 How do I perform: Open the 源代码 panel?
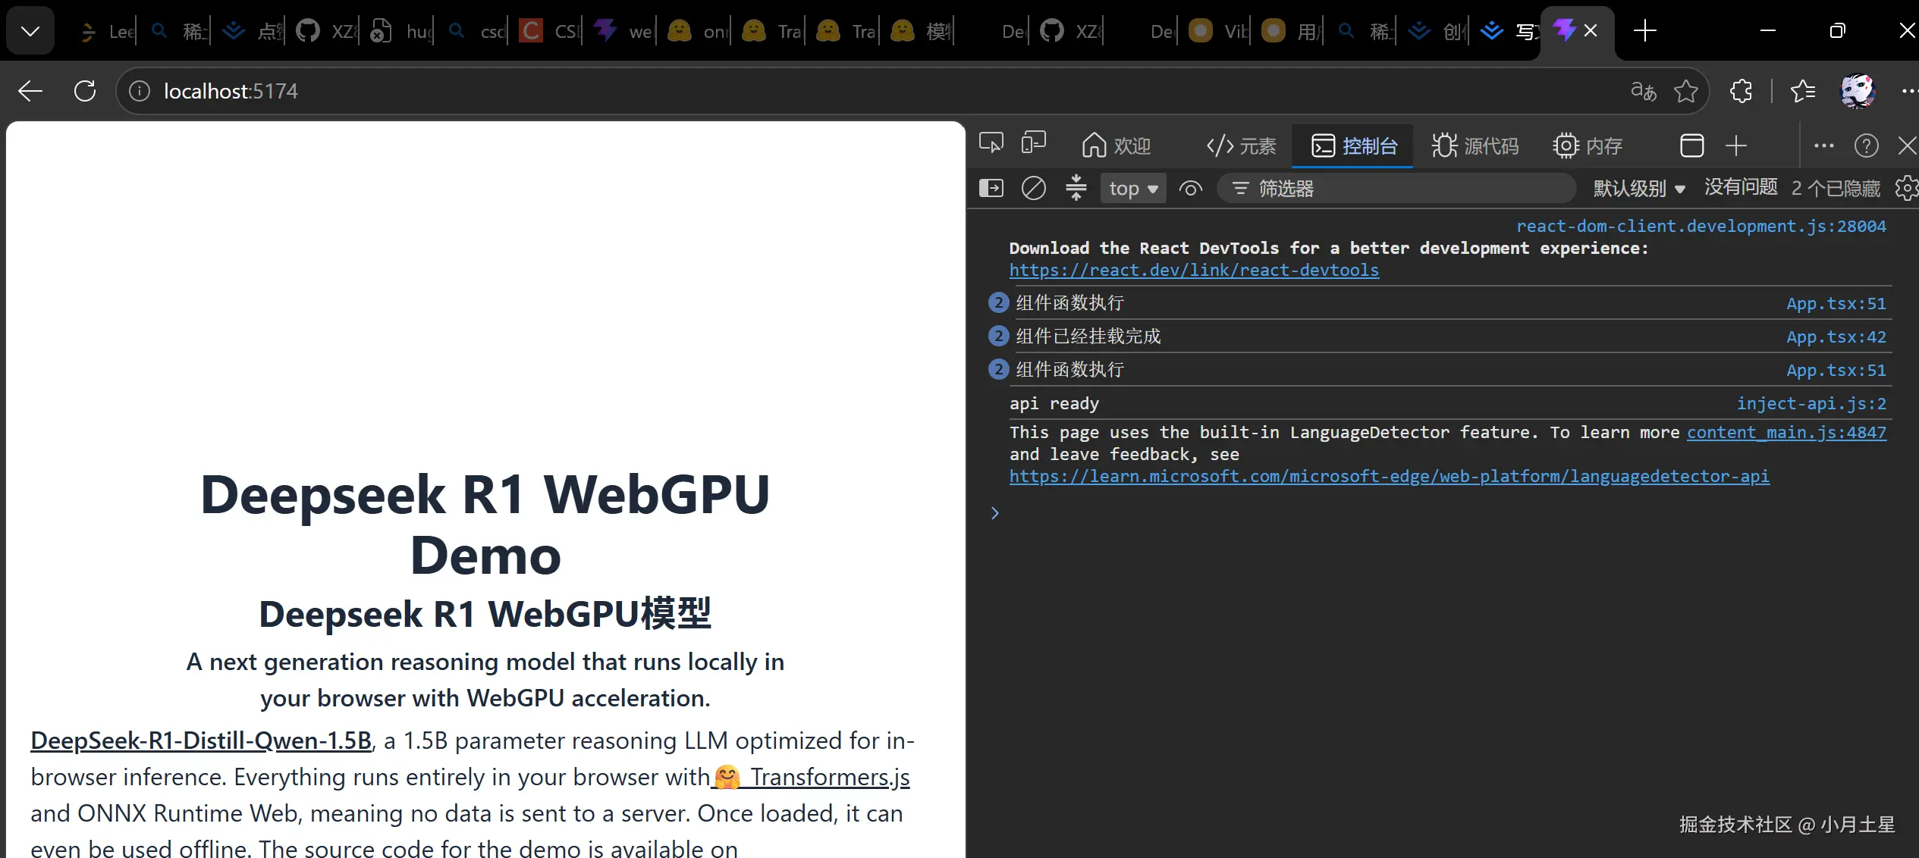click(x=1475, y=146)
